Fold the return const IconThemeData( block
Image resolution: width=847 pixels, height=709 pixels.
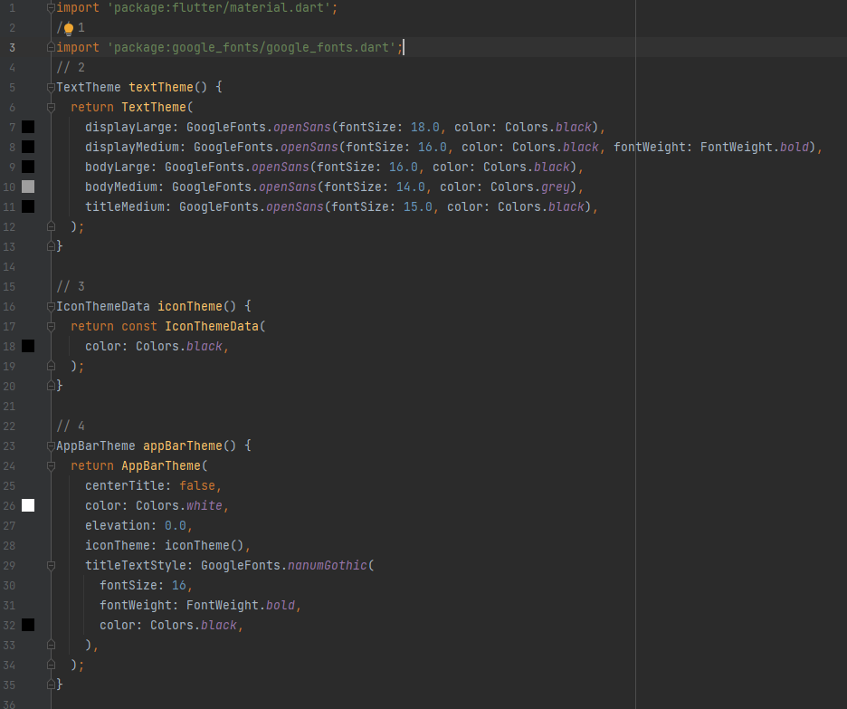(51, 326)
